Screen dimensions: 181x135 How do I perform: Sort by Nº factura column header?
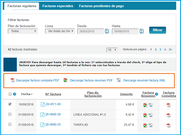click(53, 94)
